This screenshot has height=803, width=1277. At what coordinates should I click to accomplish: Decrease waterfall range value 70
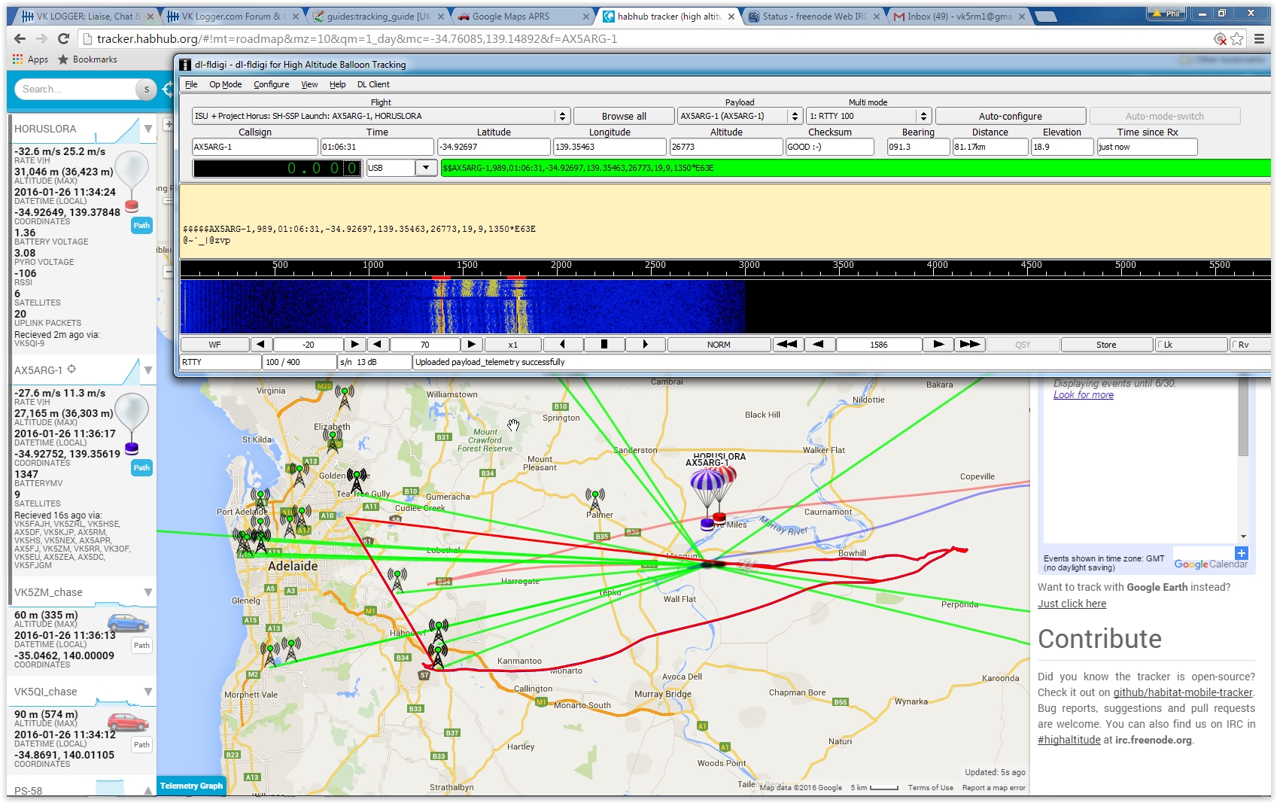point(377,345)
